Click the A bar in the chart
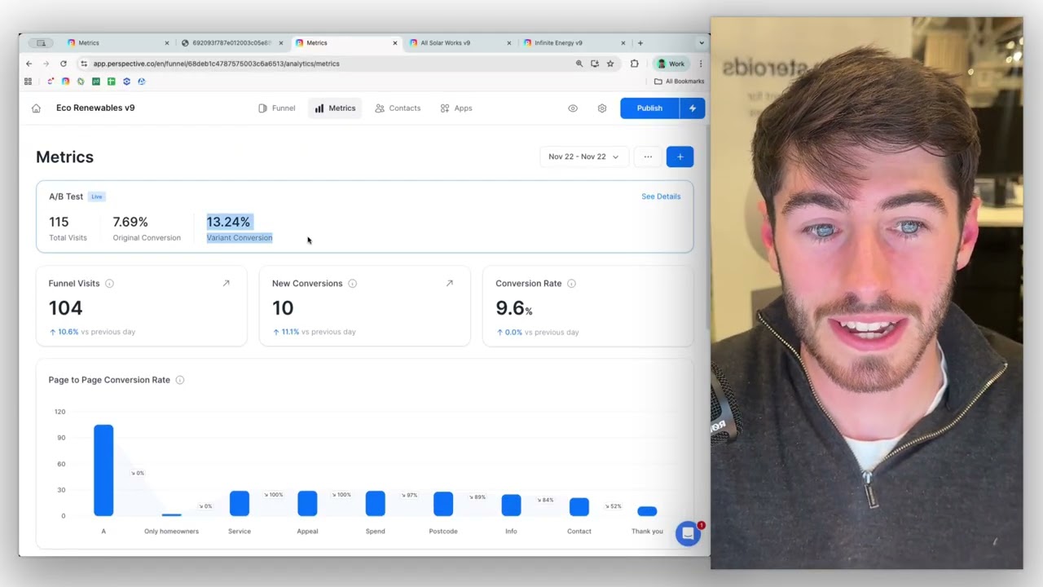The image size is (1043, 587). pos(103,470)
